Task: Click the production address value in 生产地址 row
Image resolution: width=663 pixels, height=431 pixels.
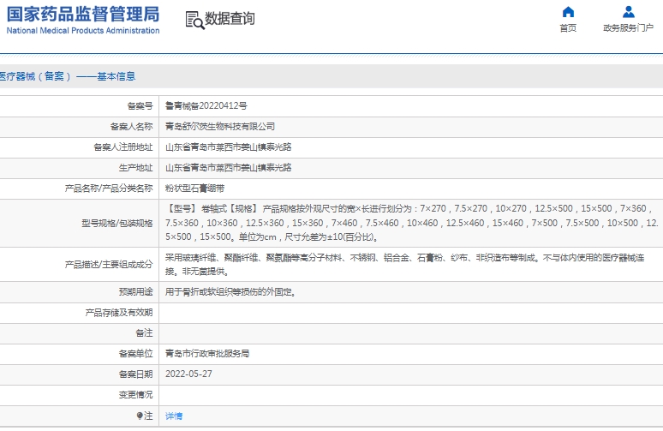Action: pos(229,168)
